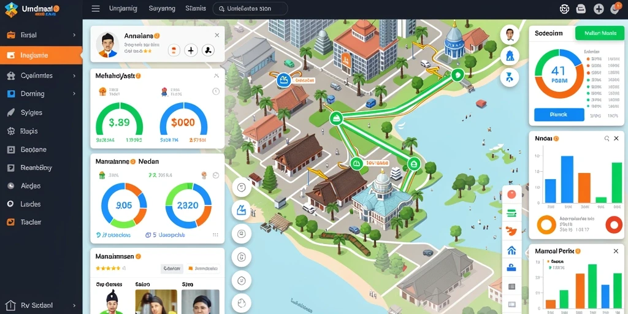The height and width of the screenshot is (314, 628).
Task: Click the add circle icon in top right
Action: (599, 9)
